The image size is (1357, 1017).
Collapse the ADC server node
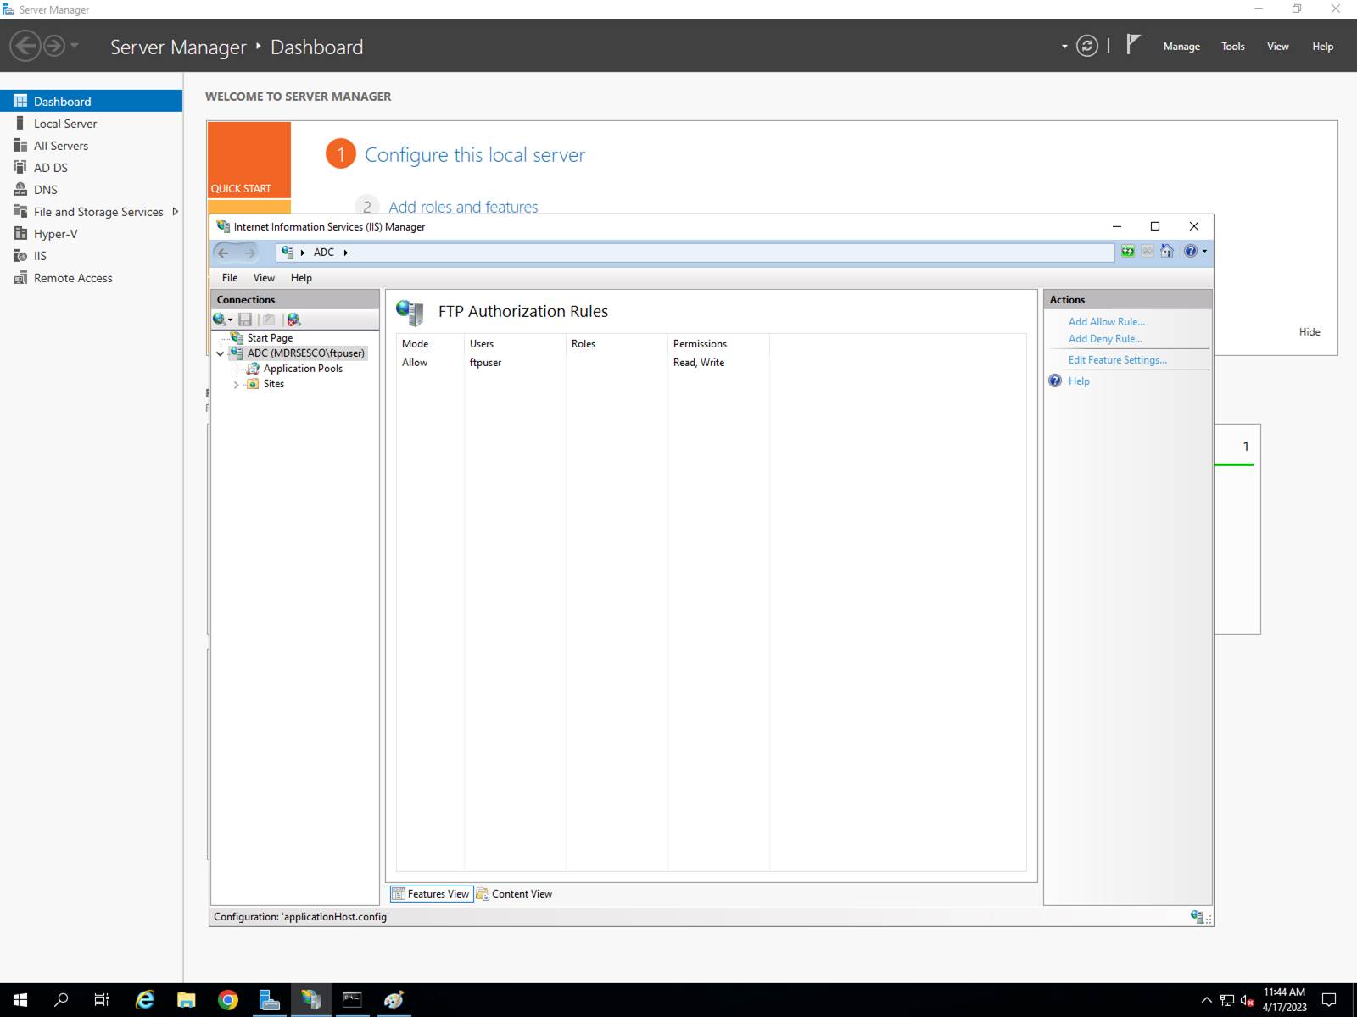pyautogui.click(x=221, y=353)
